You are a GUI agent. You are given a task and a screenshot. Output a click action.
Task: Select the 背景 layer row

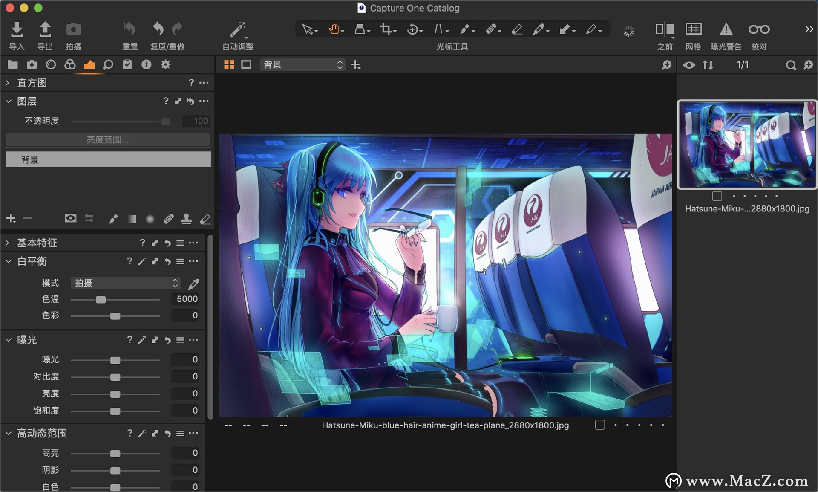(x=108, y=159)
